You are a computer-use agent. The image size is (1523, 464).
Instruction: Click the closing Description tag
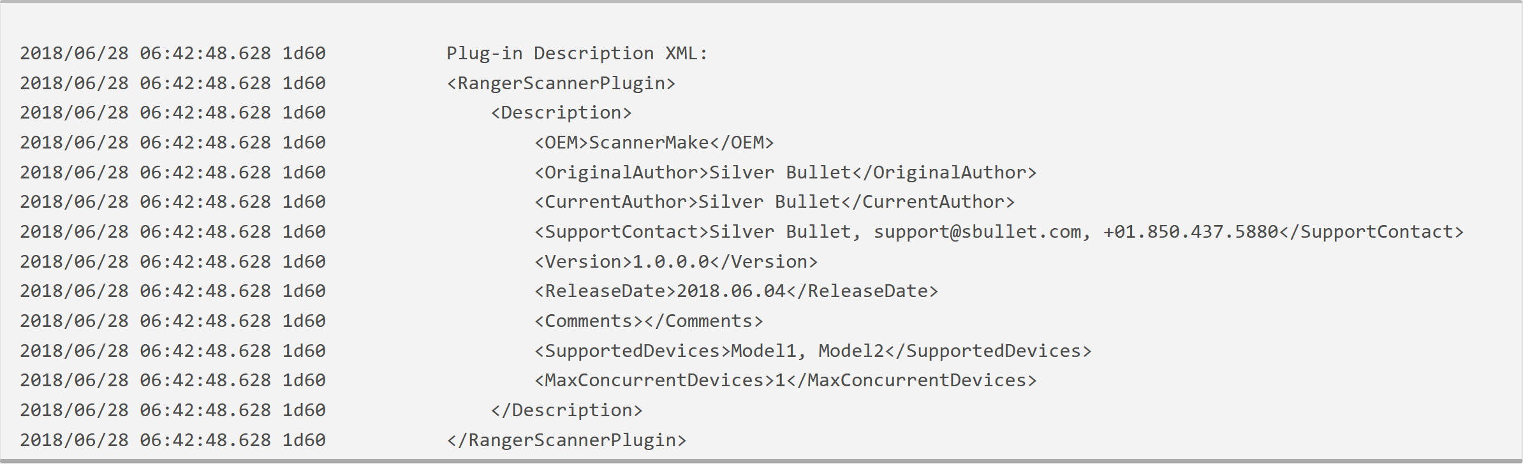point(566,410)
